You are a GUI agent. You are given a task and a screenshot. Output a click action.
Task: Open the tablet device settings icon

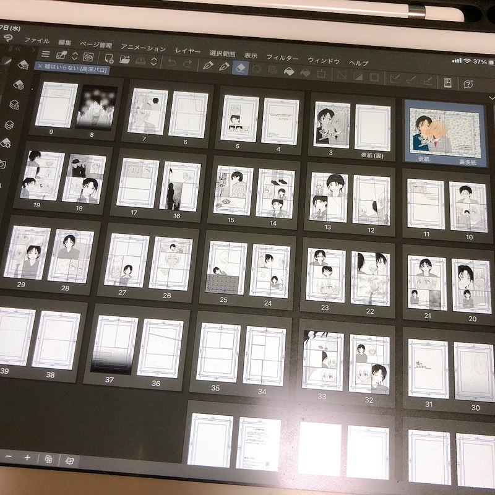click(x=447, y=82)
